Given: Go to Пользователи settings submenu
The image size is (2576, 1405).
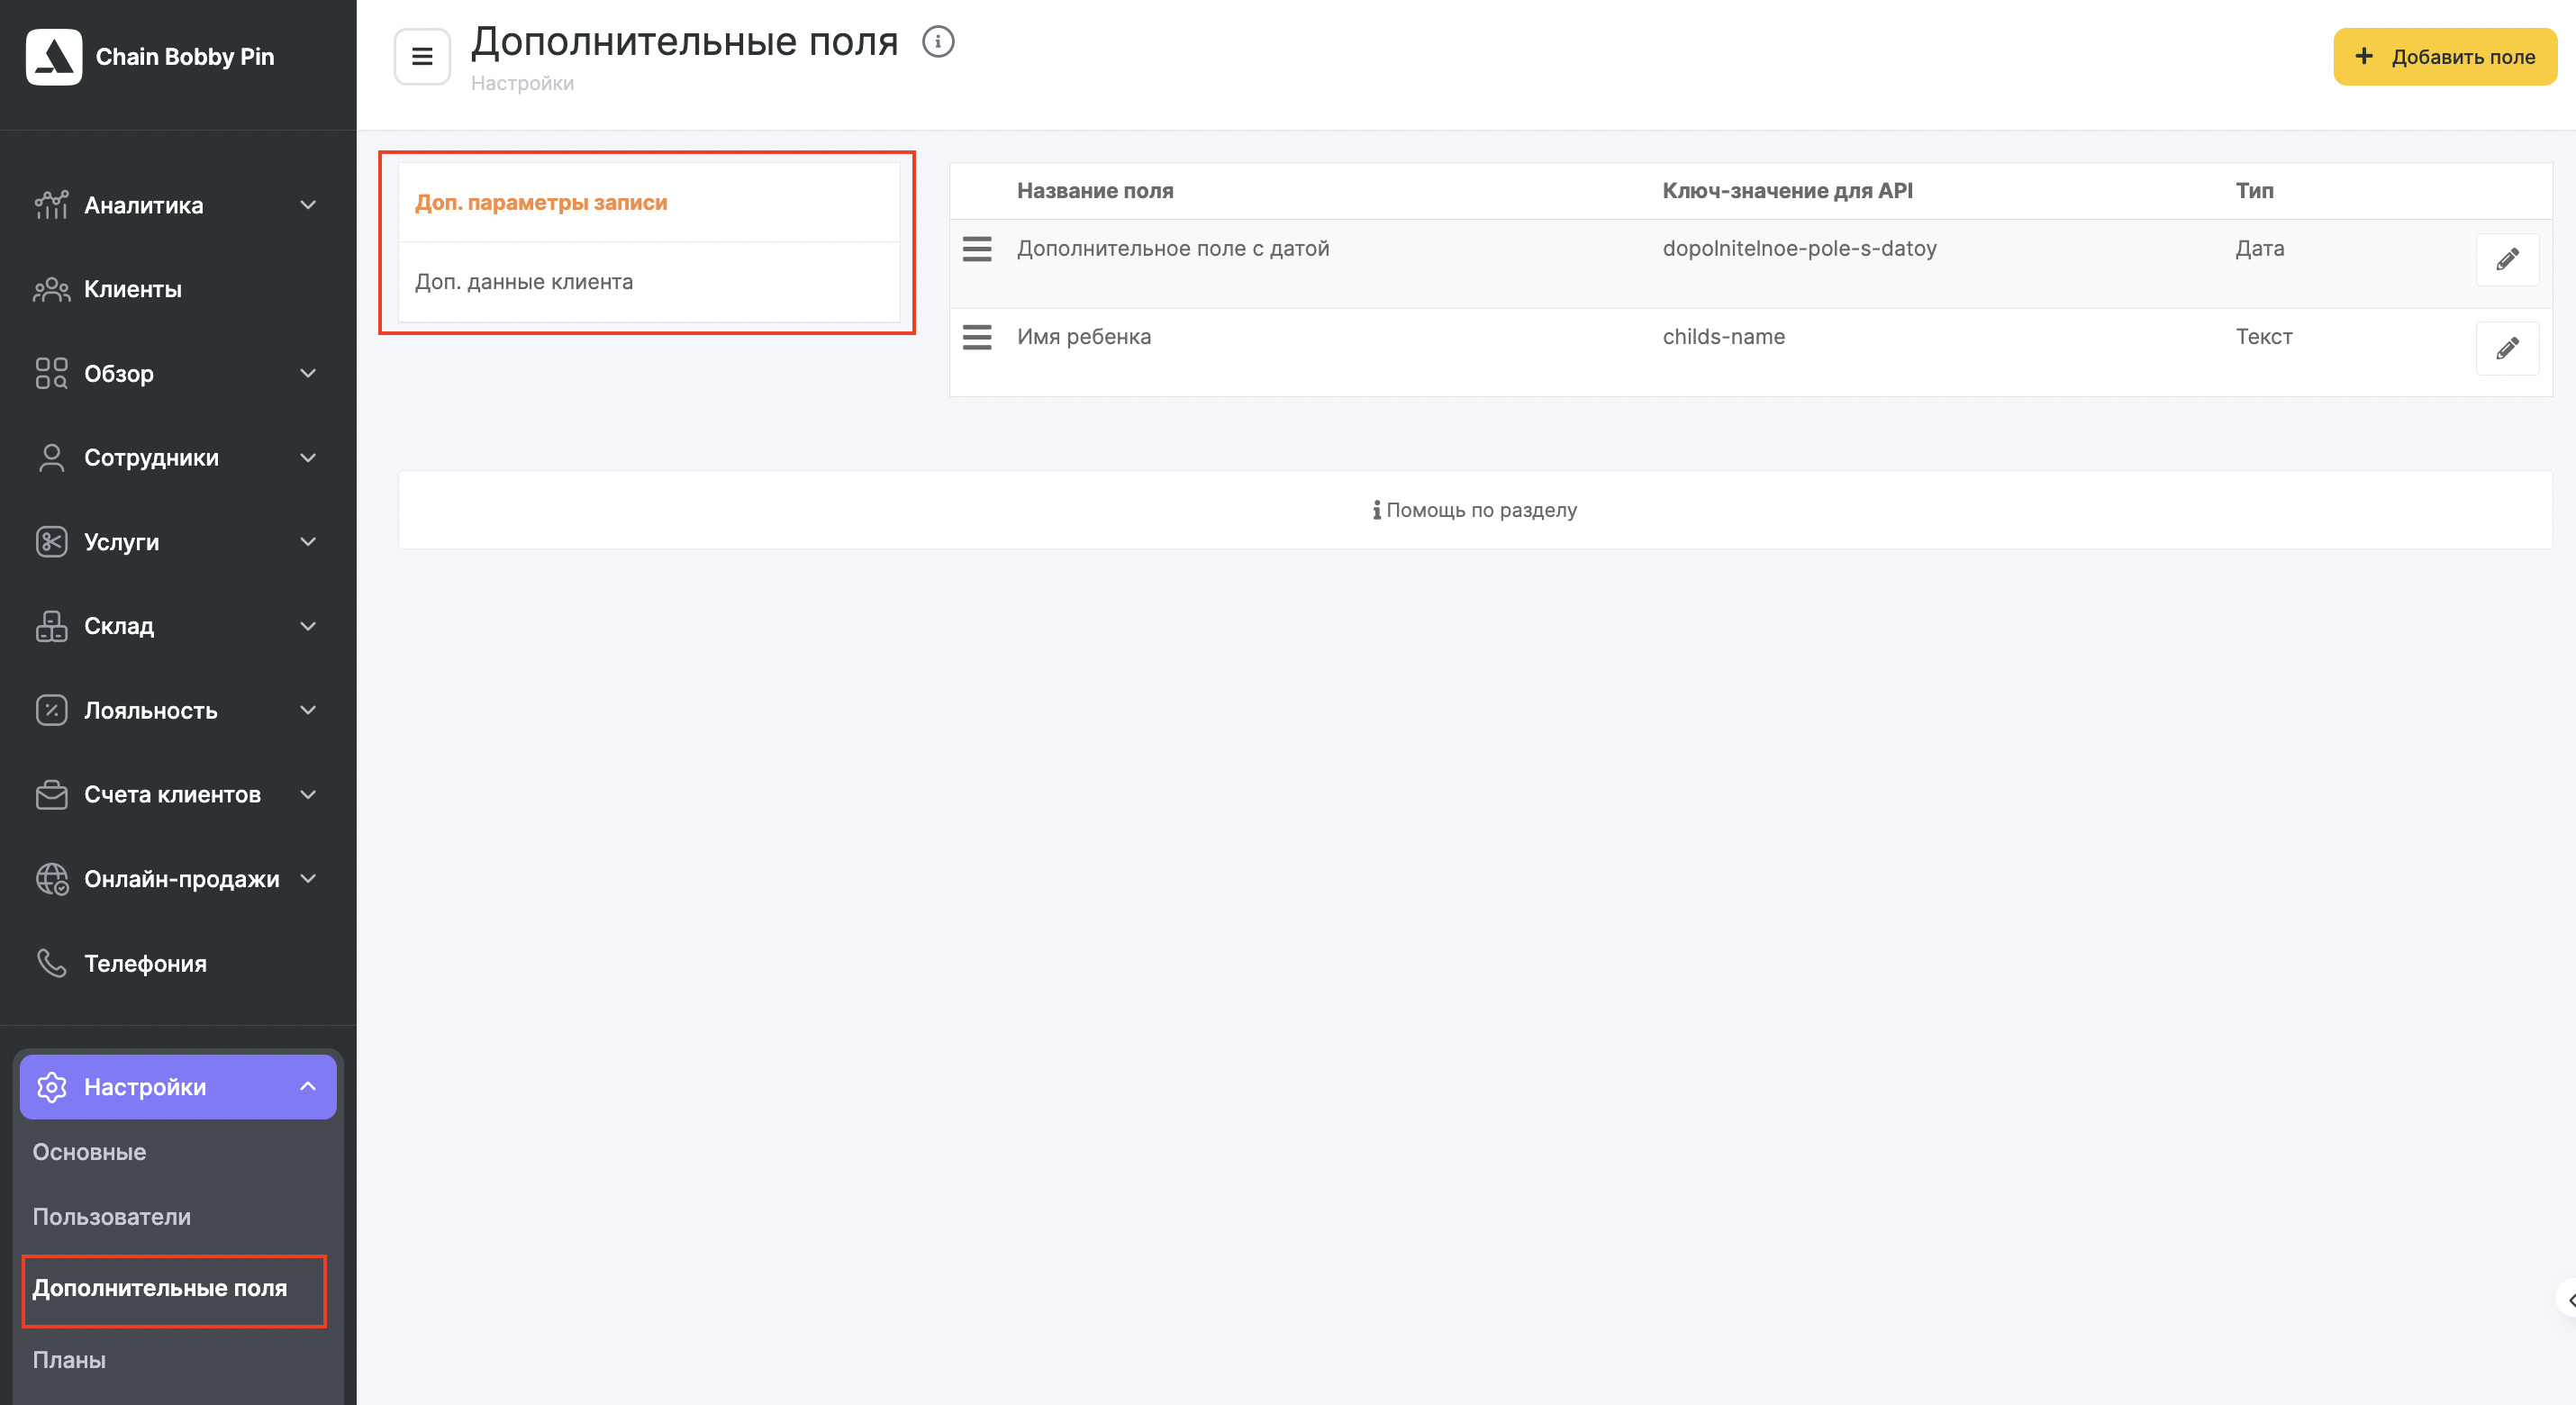Looking at the screenshot, I should [112, 1217].
